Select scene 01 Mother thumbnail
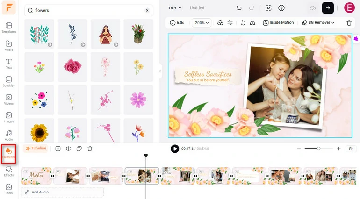 [36, 176]
